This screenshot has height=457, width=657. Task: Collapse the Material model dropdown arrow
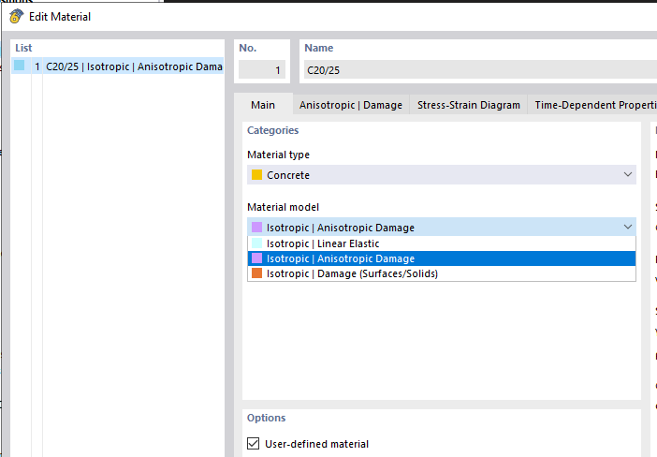tap(627, 228)
